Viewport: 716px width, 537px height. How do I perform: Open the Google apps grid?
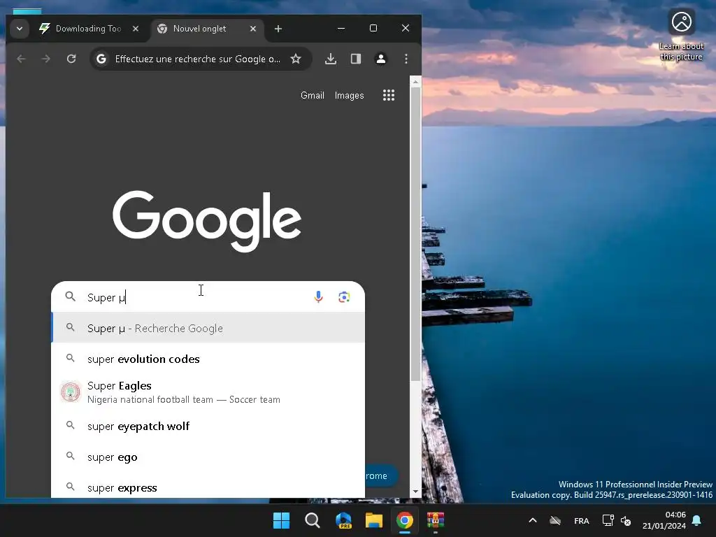(x=389, y=95)
